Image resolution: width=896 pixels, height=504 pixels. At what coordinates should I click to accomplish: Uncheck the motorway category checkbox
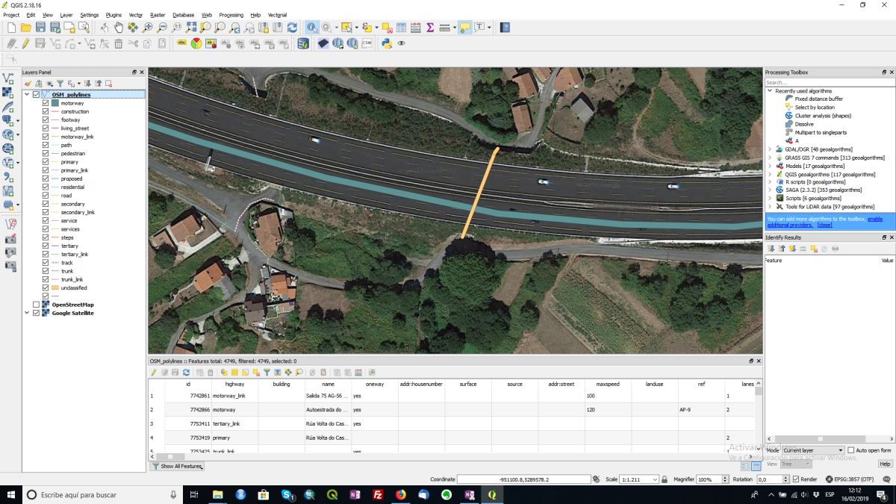[x=46, y=103]
